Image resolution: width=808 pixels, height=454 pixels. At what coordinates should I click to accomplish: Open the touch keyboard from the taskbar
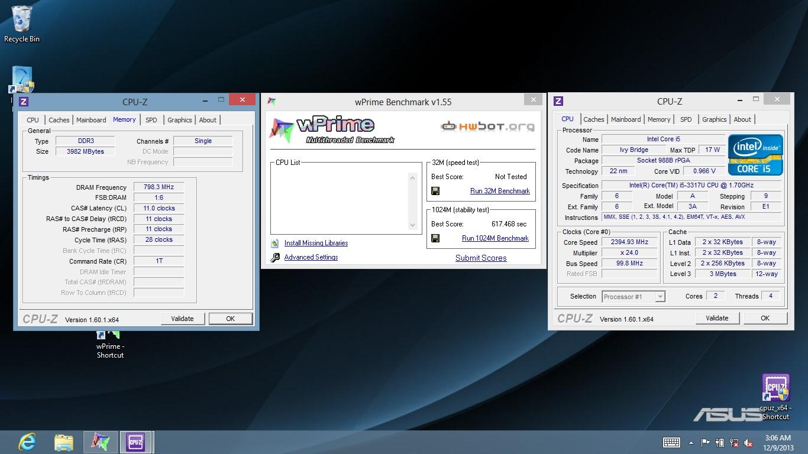[x=671, y=442]
